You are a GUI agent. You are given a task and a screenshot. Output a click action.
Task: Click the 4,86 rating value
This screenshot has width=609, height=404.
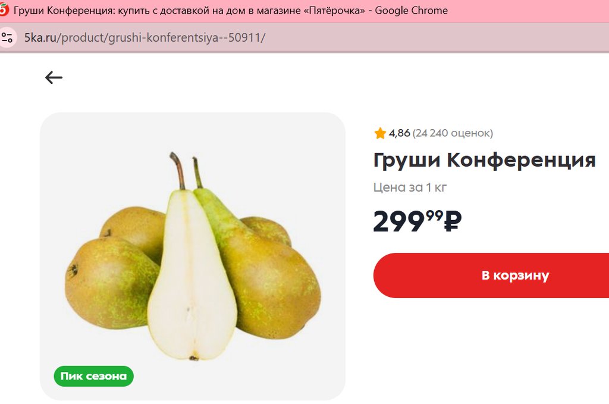[x=399, y=133]
